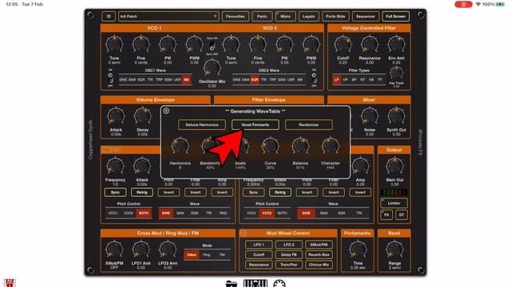Flip the VCO 2 on/off switch
The width and height of the screenshot is (511, 287).
click(x=314, y=78)
